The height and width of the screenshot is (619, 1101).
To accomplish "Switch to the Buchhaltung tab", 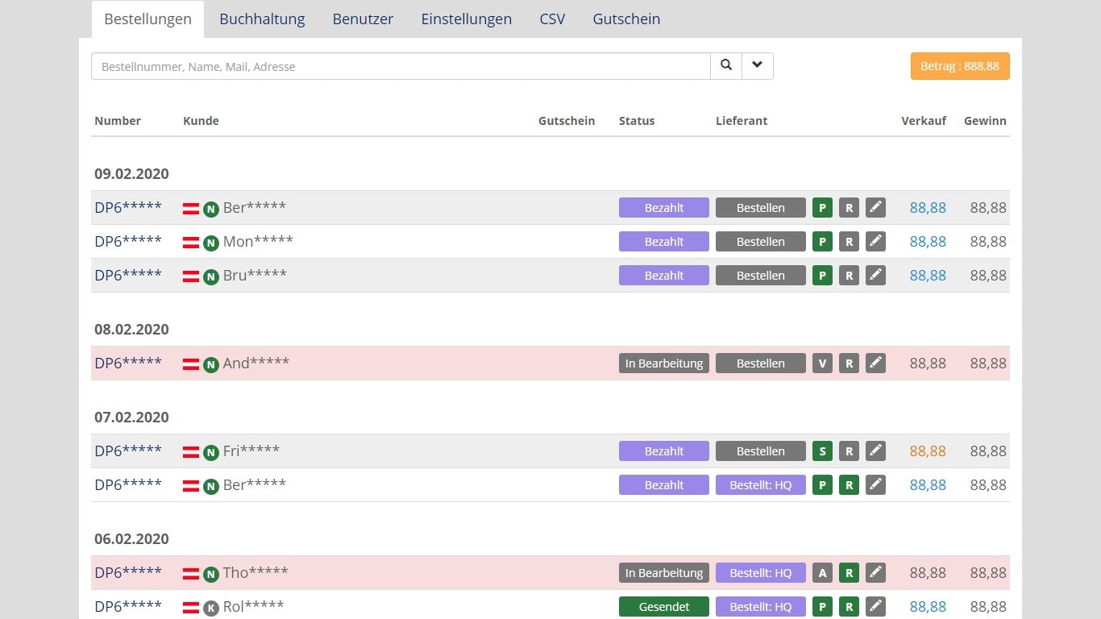I will [x=262, y=19].
